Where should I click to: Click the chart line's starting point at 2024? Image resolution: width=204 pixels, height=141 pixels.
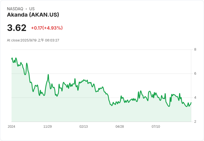pyautogui.click(x=12, y=59)
